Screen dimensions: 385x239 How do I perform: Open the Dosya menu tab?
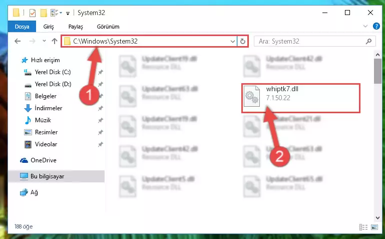pyautogui.click(x=22, y=27)
